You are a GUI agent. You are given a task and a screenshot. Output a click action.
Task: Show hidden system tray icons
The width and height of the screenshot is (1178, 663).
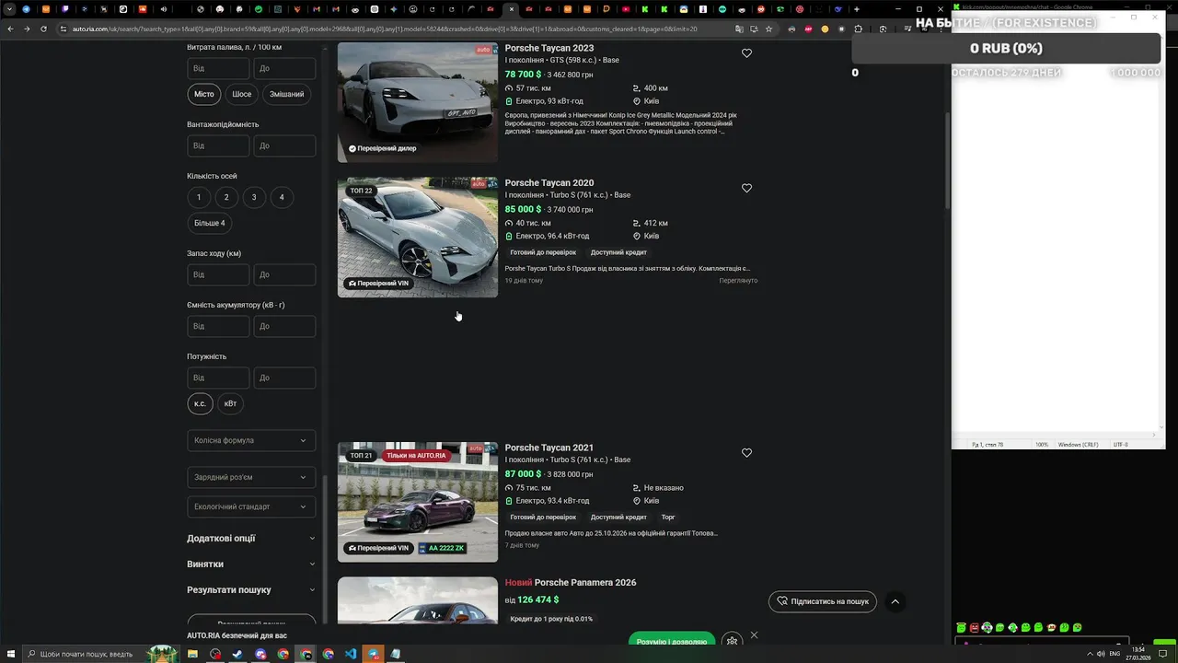[1090, 654]
